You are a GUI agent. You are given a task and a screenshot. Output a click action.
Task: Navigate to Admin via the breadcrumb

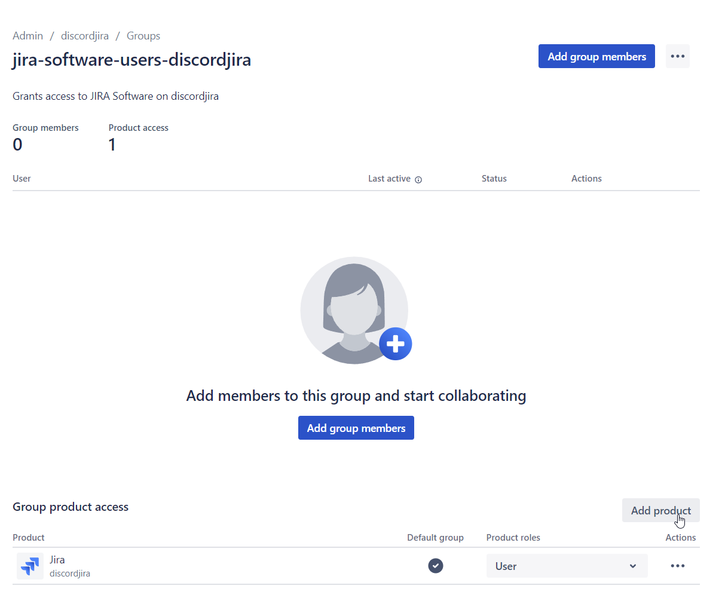[x=27, y=35]
